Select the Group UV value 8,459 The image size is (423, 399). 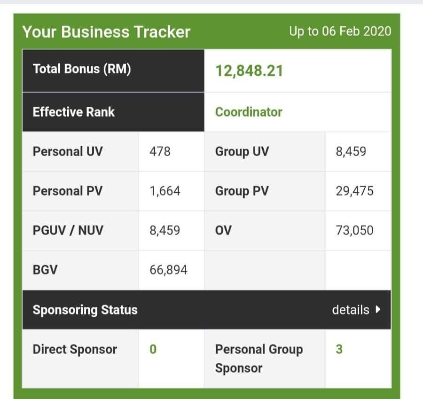click(351, 152)
